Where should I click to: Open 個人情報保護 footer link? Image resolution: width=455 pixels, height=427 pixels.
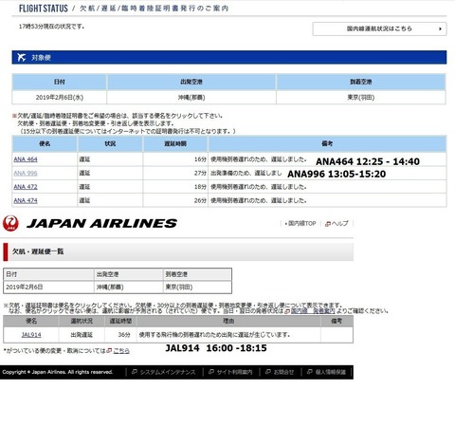(x=331, y=372)
